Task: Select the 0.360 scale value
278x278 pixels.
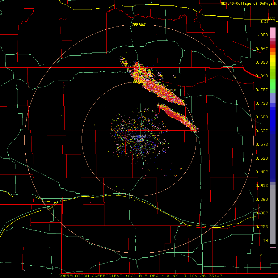Action: tap(262, 200)
